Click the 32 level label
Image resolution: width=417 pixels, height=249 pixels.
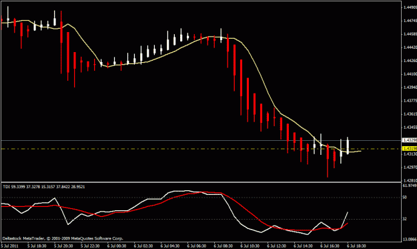(405, 219)
